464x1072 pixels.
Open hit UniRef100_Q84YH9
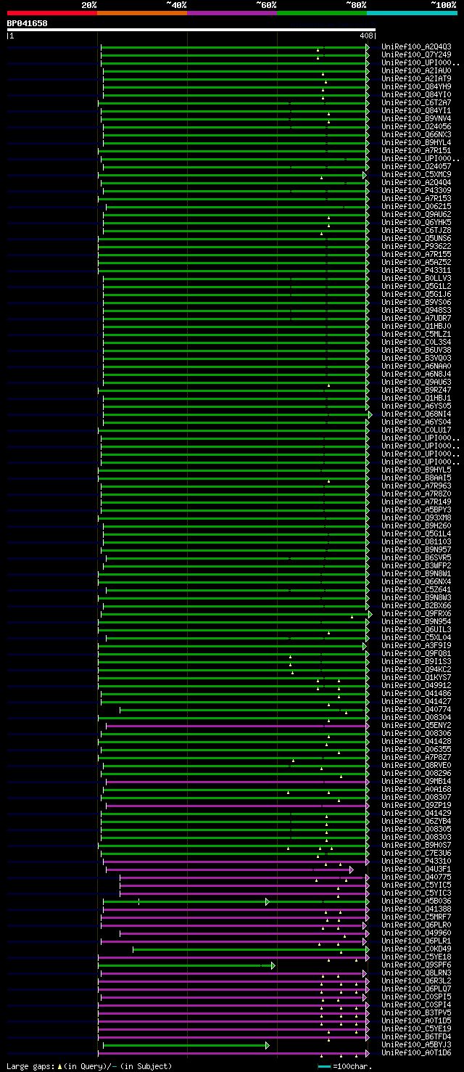click(x=416, y=86)
